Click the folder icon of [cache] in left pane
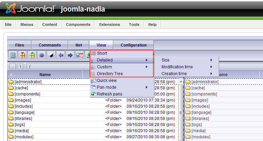Screen dimensions: 263x141 [11, 88]
